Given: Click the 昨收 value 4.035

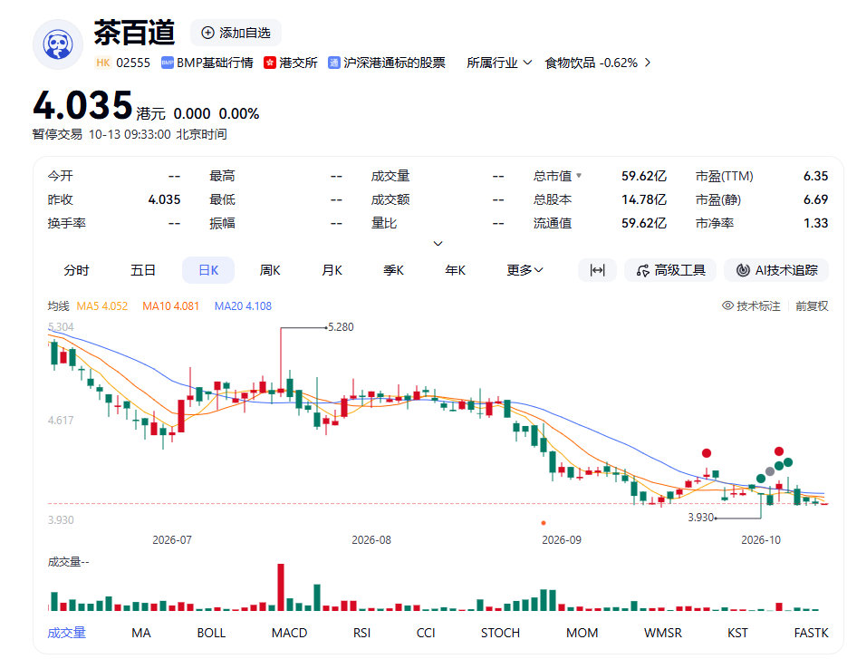Looking at the screenshot, I should click(x=164, y=199).
